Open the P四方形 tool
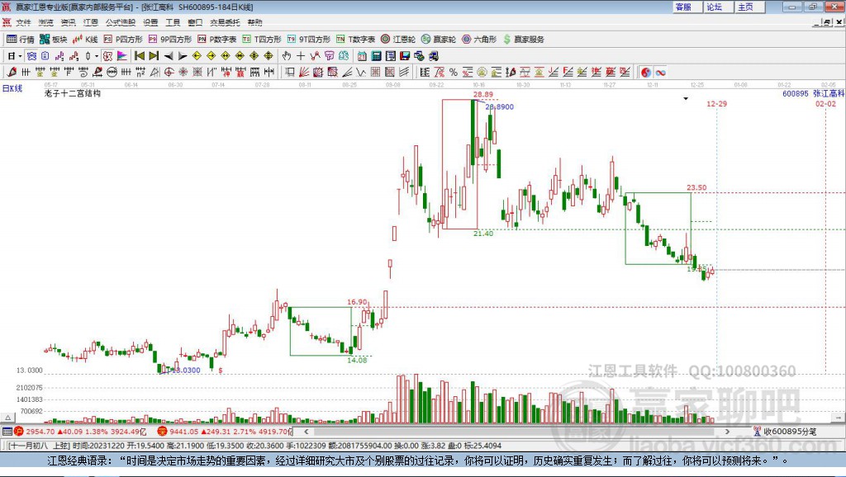This screenshot has height=477, width=846. 122,40
